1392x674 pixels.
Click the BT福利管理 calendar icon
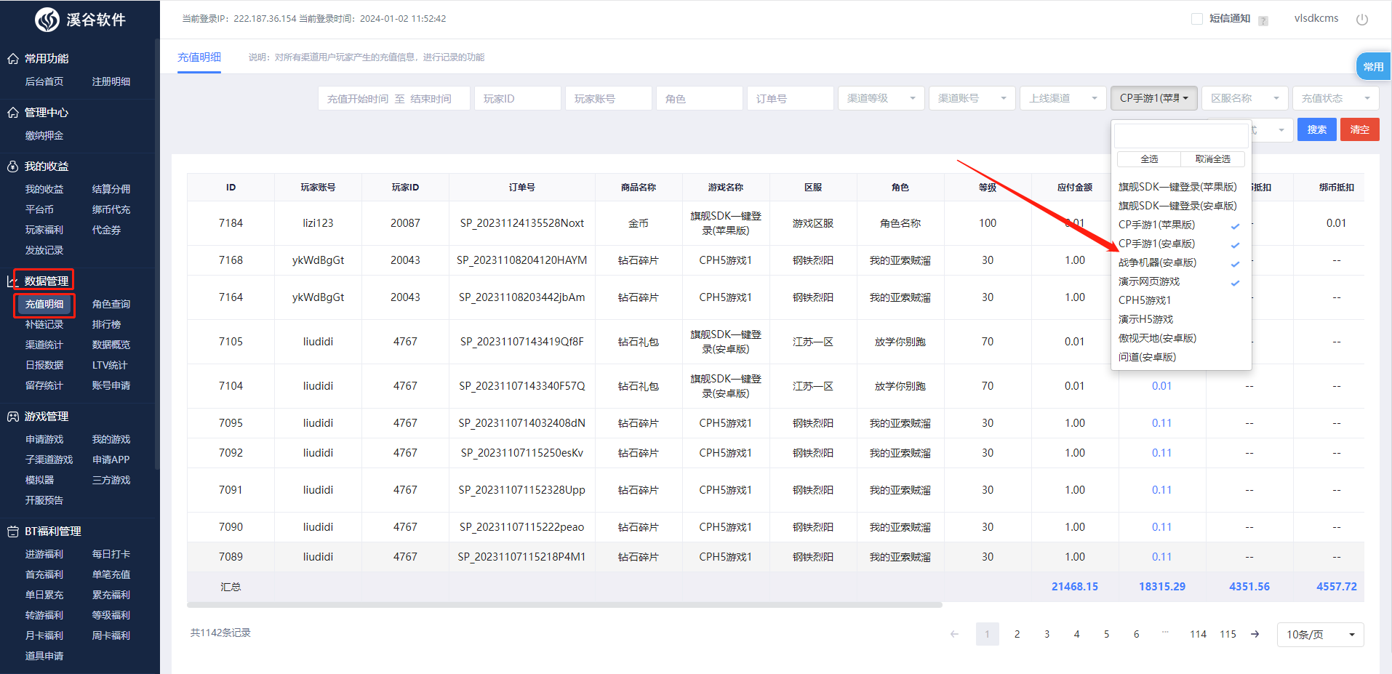[x=13, y=531]
